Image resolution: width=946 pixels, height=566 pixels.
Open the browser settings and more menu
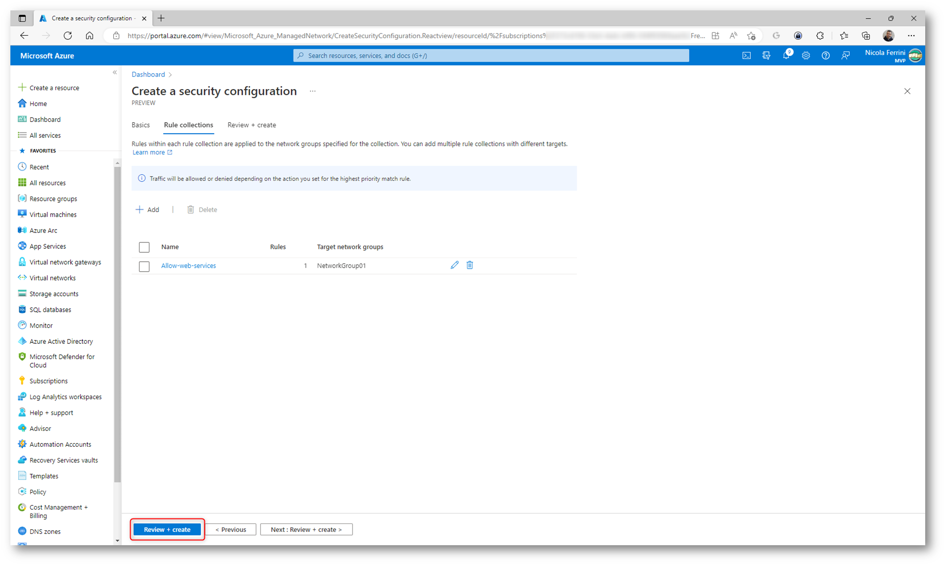pyautogui.click(x=911, y=36)
